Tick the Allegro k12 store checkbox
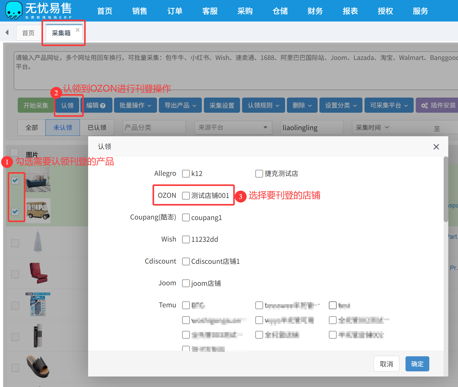Screen dimensions: 458x387 (x=186, y=174)
